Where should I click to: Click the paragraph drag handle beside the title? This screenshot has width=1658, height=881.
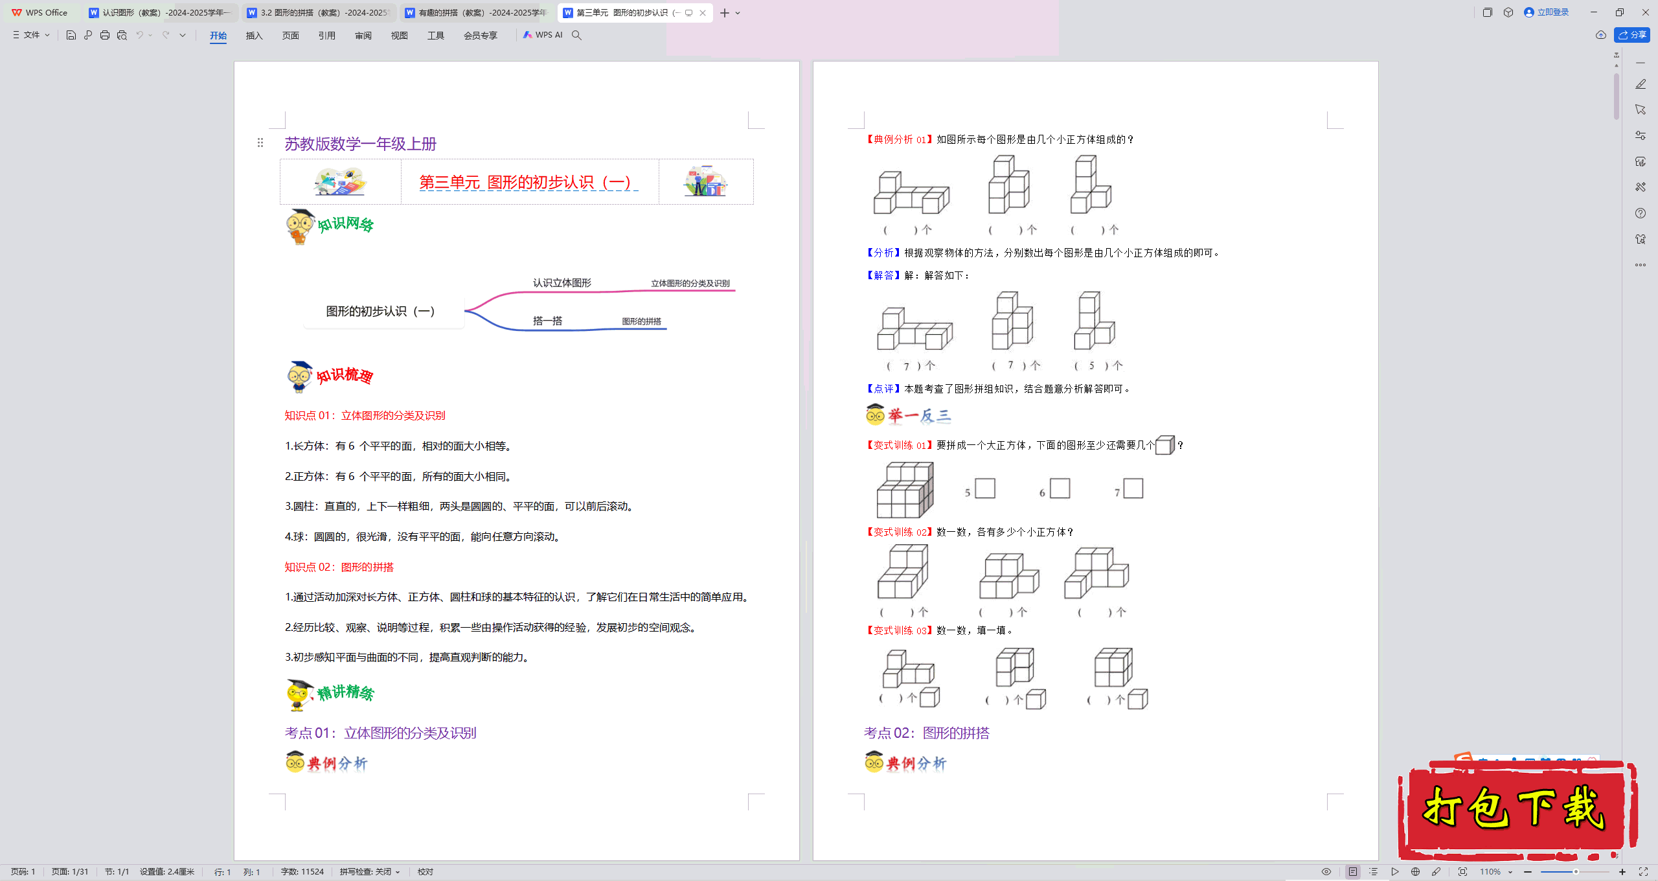[x=260, y=143]
